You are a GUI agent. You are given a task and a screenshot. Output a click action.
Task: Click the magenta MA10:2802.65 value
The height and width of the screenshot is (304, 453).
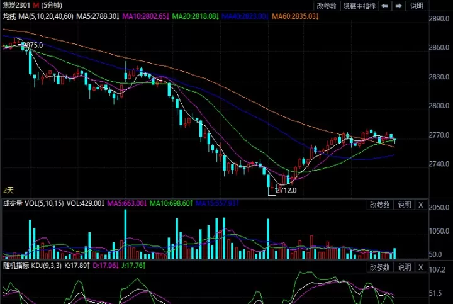coord(145,16)
